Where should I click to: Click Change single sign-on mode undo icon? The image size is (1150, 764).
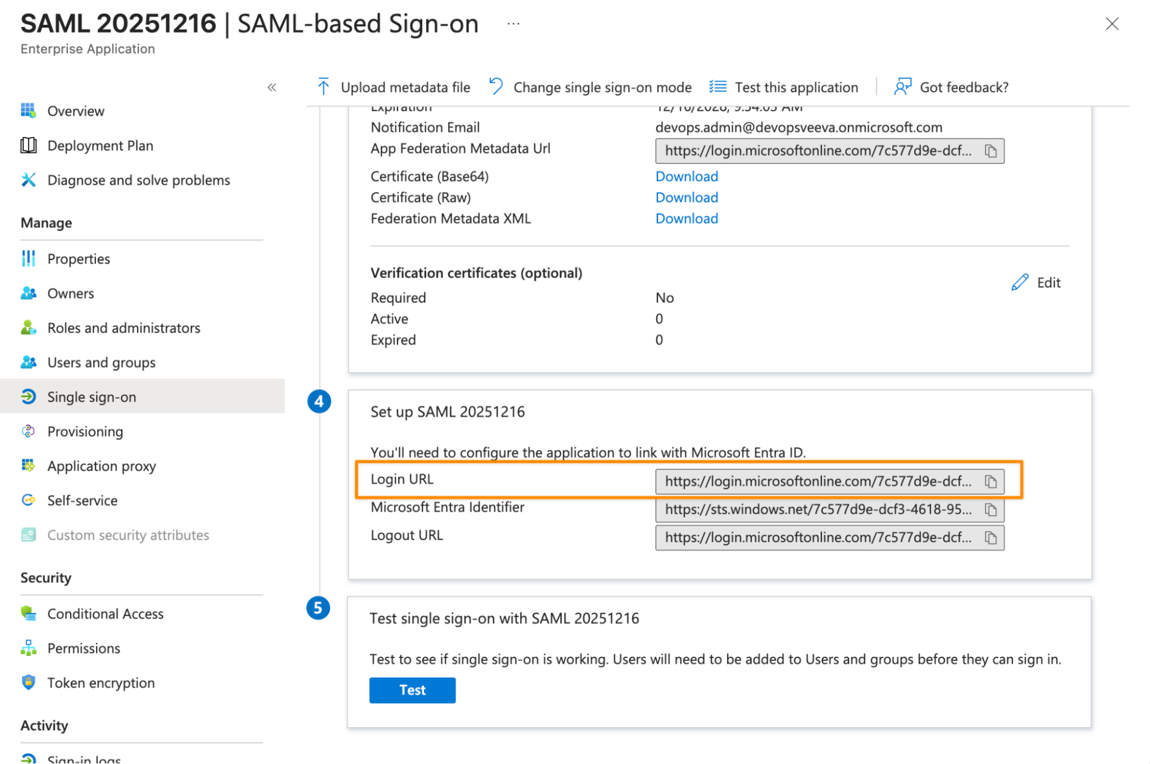[496, 86]
